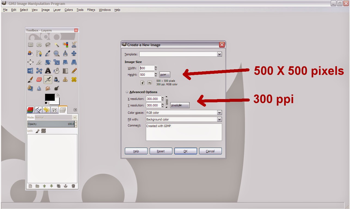
Task: Select the Clone stamp tool
Action: [65, 80]
